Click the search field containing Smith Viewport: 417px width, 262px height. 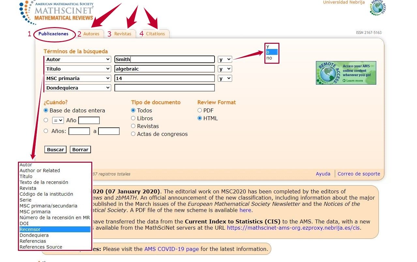pos(165,59)
